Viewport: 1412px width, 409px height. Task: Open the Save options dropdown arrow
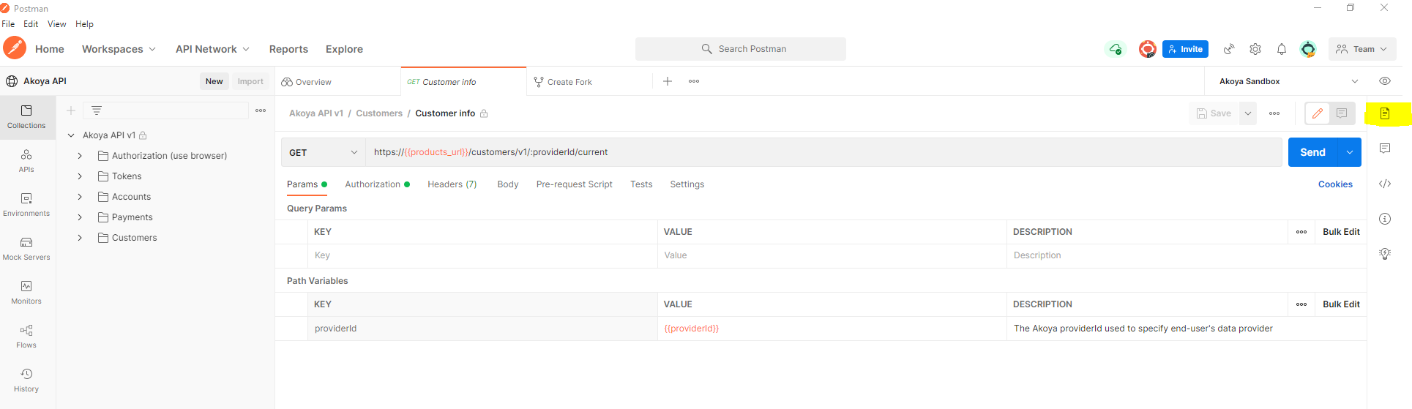[1248, 113]
